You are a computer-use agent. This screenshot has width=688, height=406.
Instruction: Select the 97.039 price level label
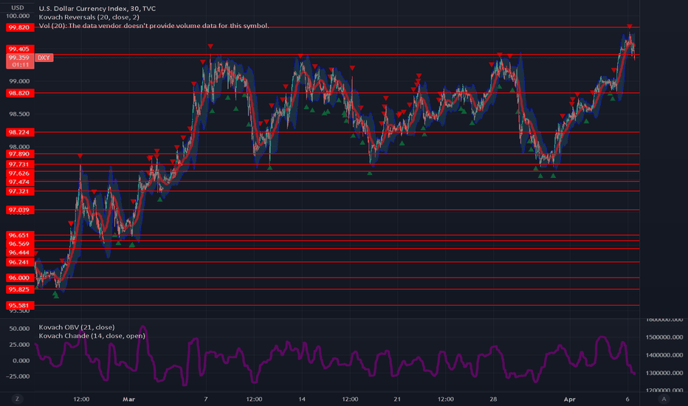pos(20,210)
